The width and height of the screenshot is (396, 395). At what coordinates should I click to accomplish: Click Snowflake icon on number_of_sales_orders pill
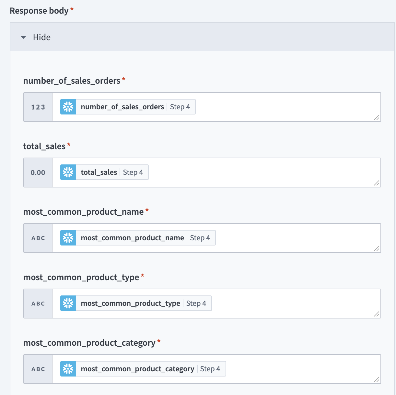[x=68, y=107]
